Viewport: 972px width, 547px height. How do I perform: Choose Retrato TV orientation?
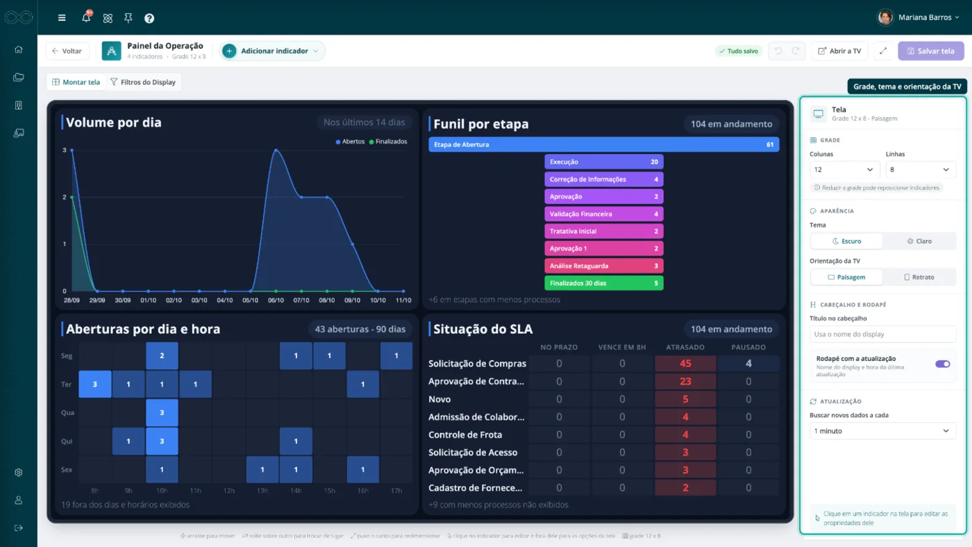tap(919, 277)
